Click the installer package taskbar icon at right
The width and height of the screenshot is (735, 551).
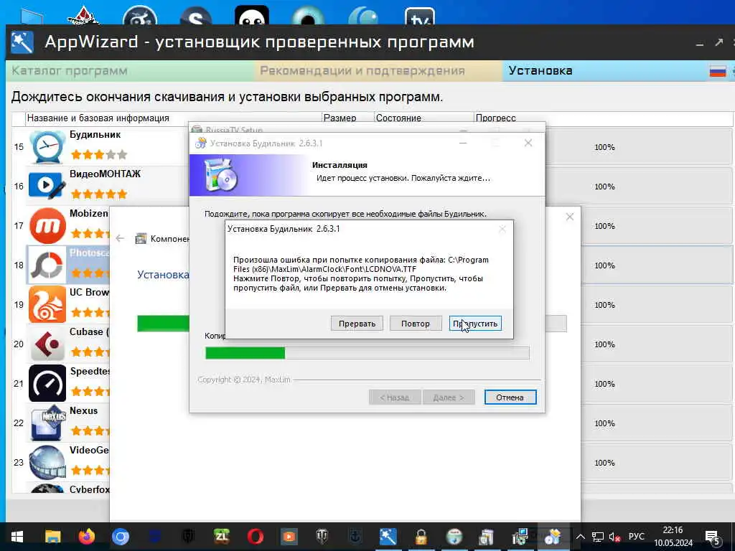pos(553,537)
